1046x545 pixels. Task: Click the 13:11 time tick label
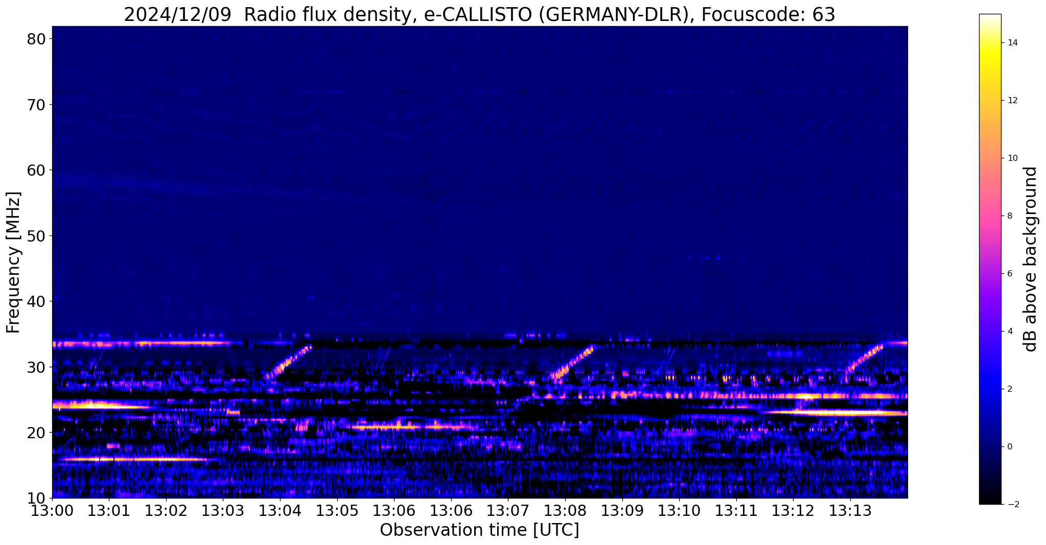(x=736, y=511)
